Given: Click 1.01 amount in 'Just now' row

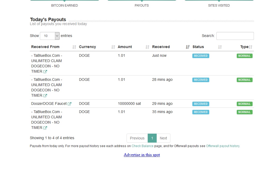Looking at the screenshot, I should point(121,56).
